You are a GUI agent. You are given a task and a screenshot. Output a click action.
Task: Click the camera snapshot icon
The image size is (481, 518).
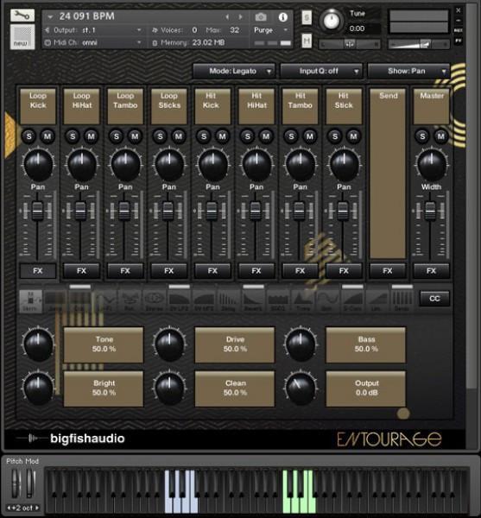pyautogui.click(x=261, y=16)
